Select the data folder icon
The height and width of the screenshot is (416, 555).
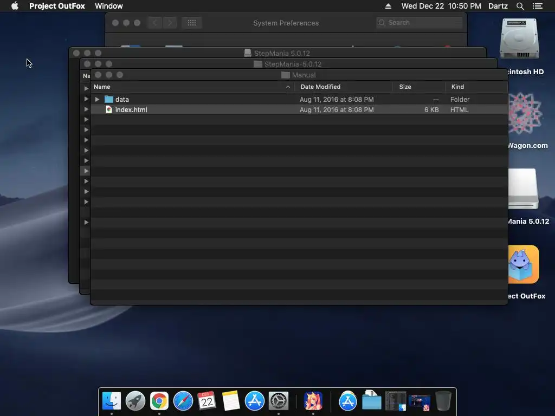tap(108, 100)
